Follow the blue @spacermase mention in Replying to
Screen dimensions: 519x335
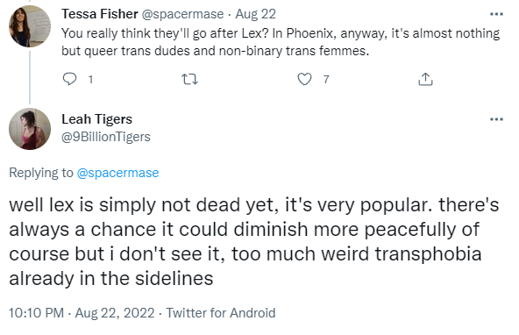click(x=117, y=173)
